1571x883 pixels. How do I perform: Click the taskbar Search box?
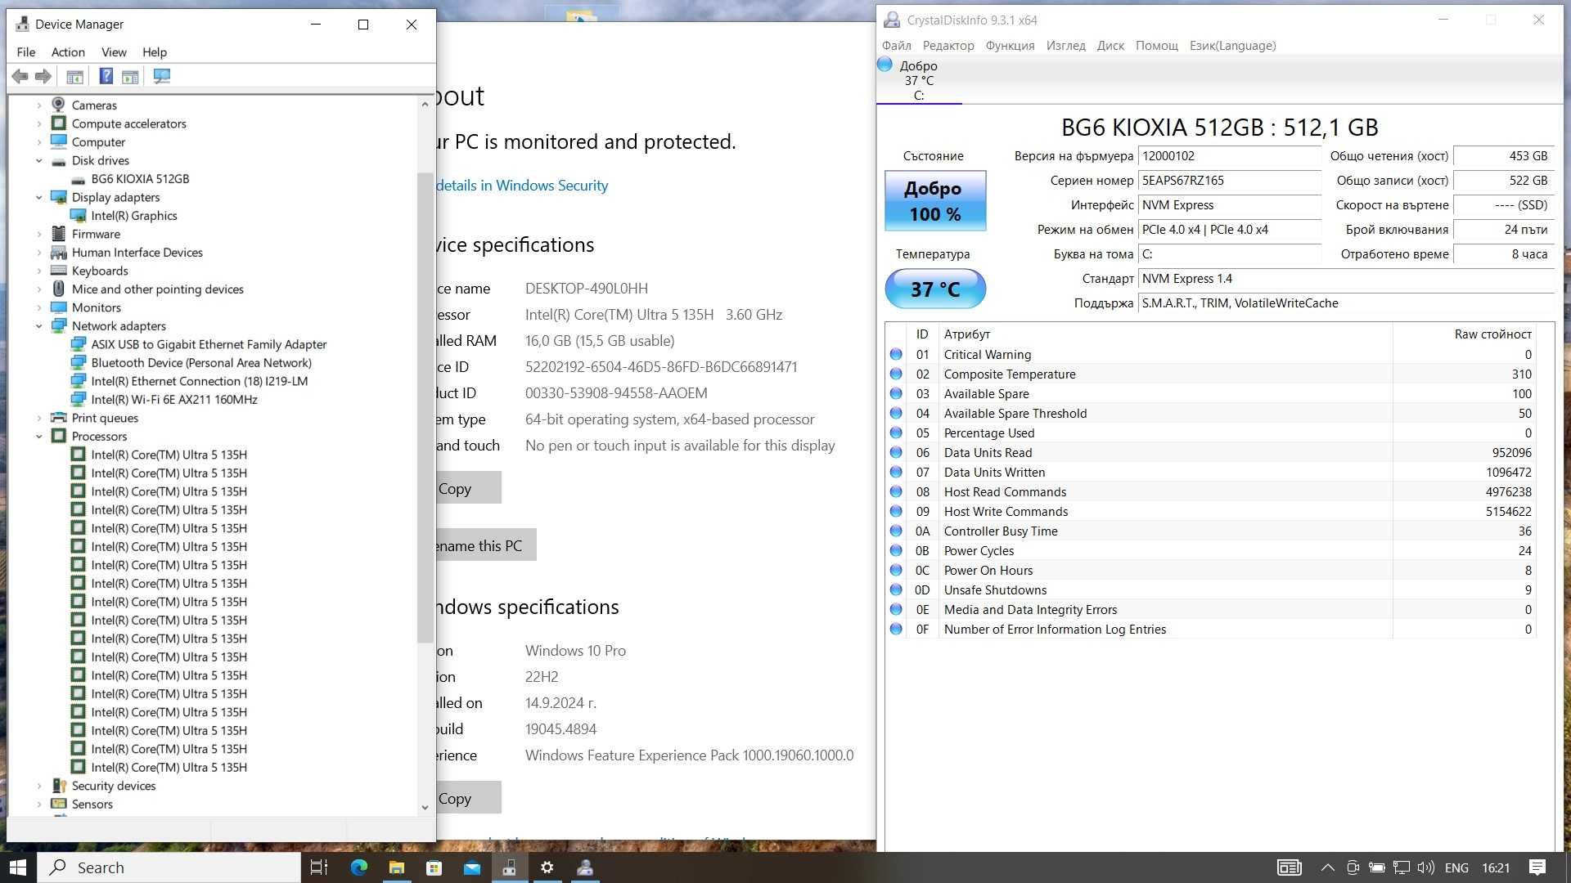(x=169, y=867)
